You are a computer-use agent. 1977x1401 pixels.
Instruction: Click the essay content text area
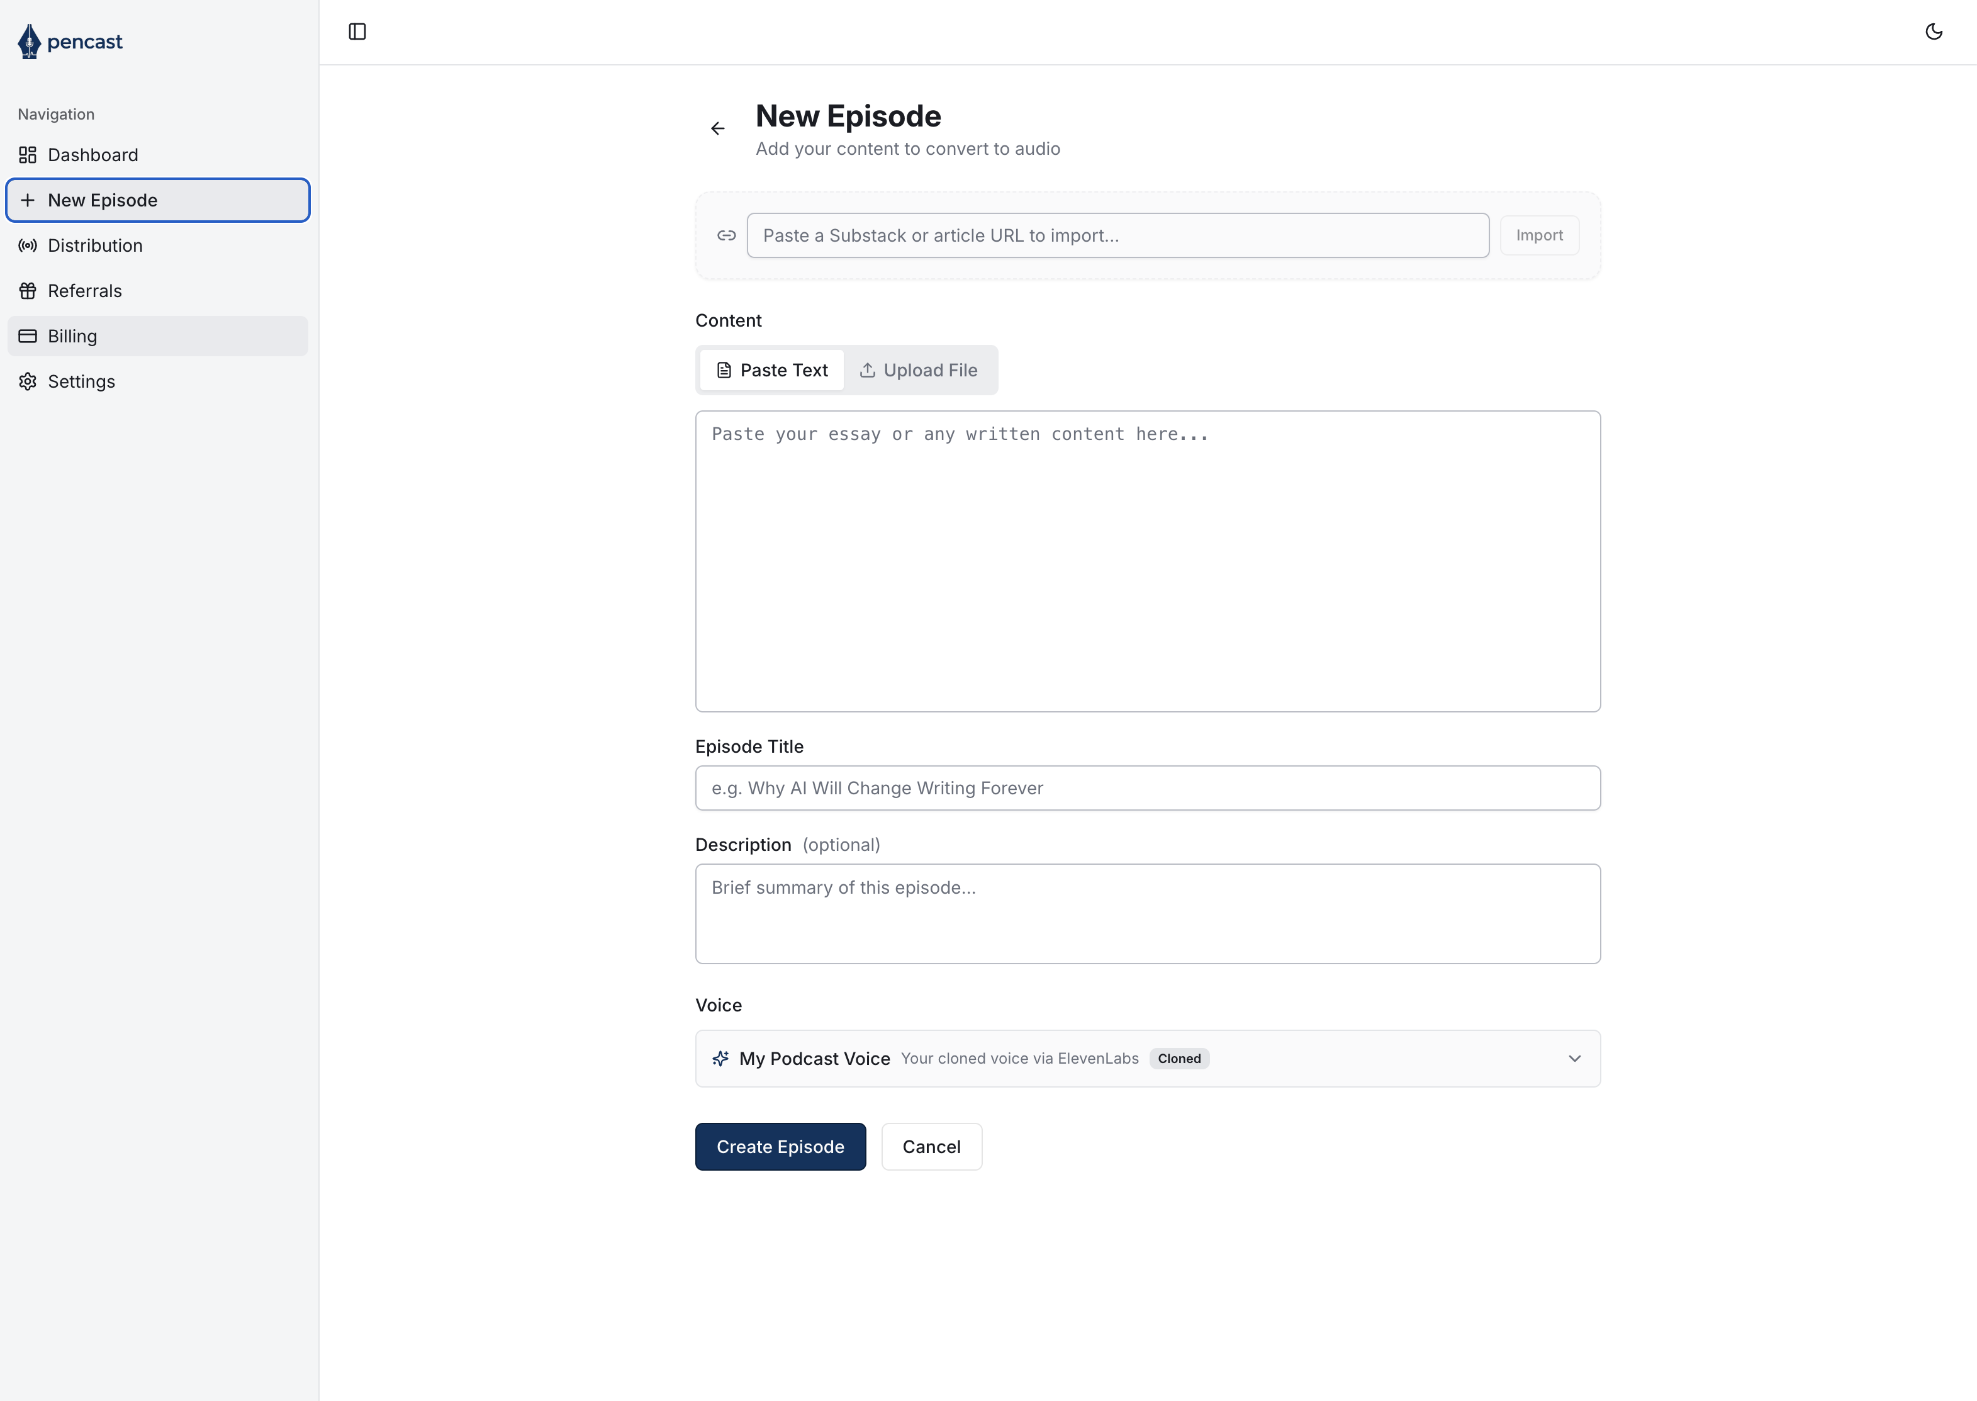(1147, 561)
